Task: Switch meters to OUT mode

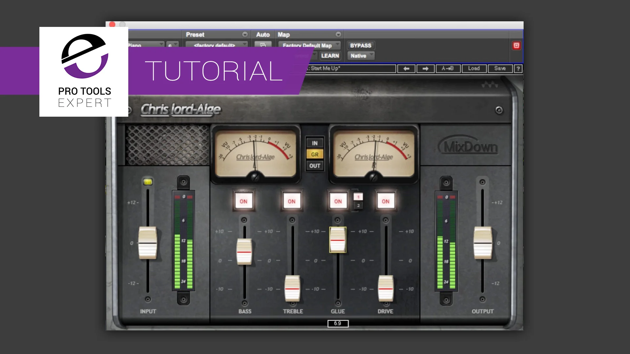Action: pos(314,166)
